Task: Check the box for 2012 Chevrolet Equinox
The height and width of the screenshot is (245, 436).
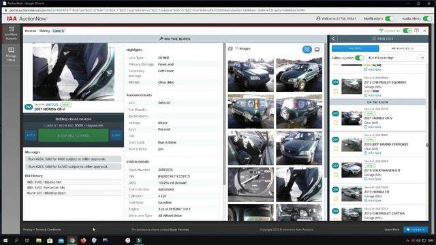Action: [336, 91]
